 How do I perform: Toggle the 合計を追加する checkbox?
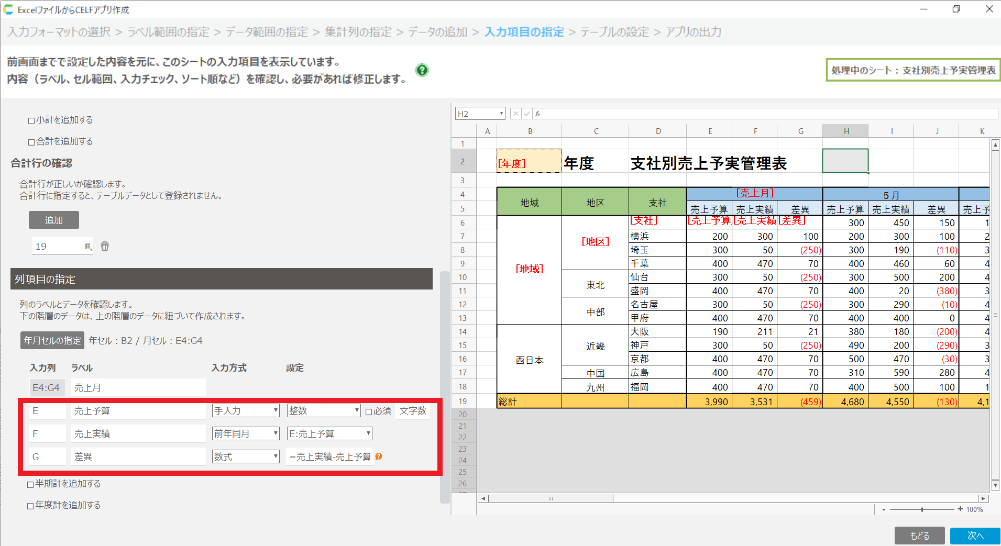coord(31,142)
